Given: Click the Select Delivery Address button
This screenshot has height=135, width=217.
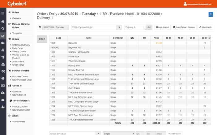Looking at the screenshot, I should (184, 27).
